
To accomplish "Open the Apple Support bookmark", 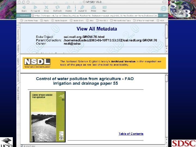I will point(59,20).
